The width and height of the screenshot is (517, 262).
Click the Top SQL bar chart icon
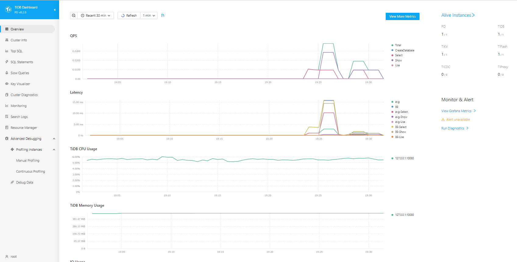pos(7,51)
